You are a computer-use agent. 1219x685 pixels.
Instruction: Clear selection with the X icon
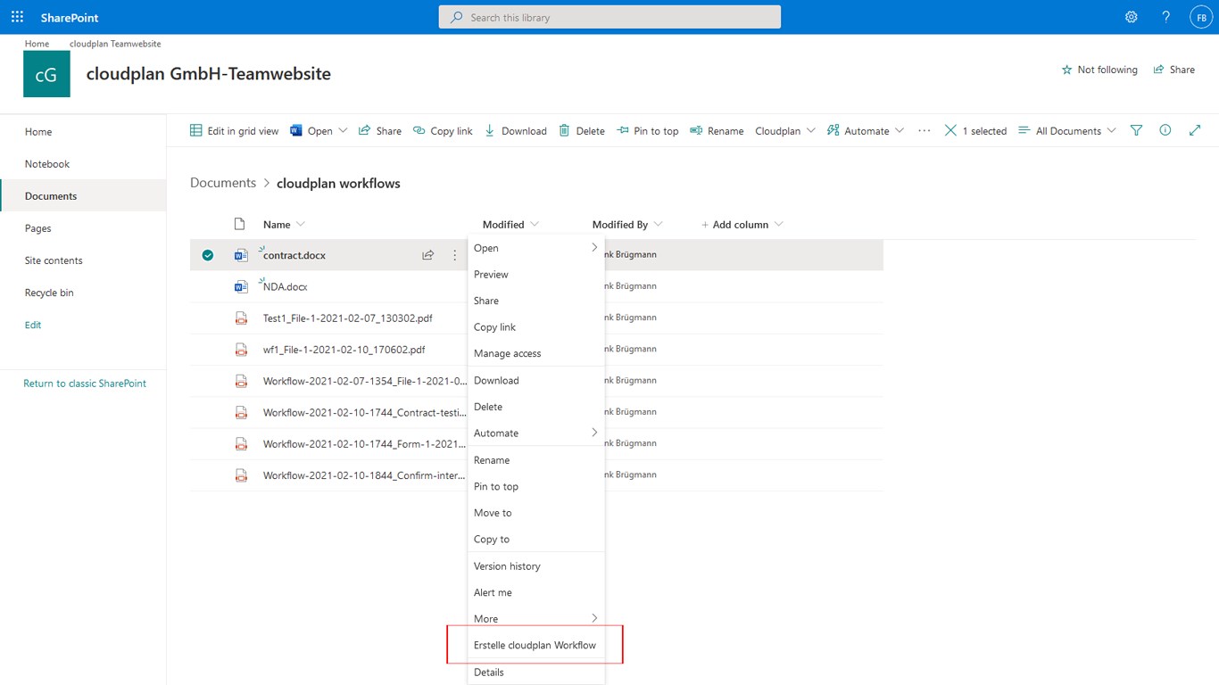click(x=950, y=130)
